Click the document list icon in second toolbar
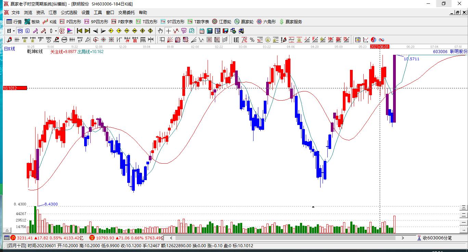Image resolution: width=468 pixels, height=252 pixels. pyautogui.click(x=28, y=31)
